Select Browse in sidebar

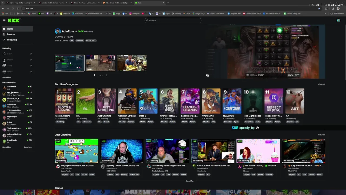[x=17, y=34]
